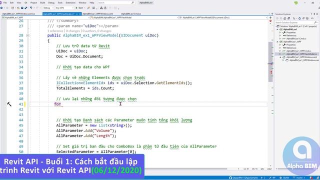Open the File menu

coord(5,2)
